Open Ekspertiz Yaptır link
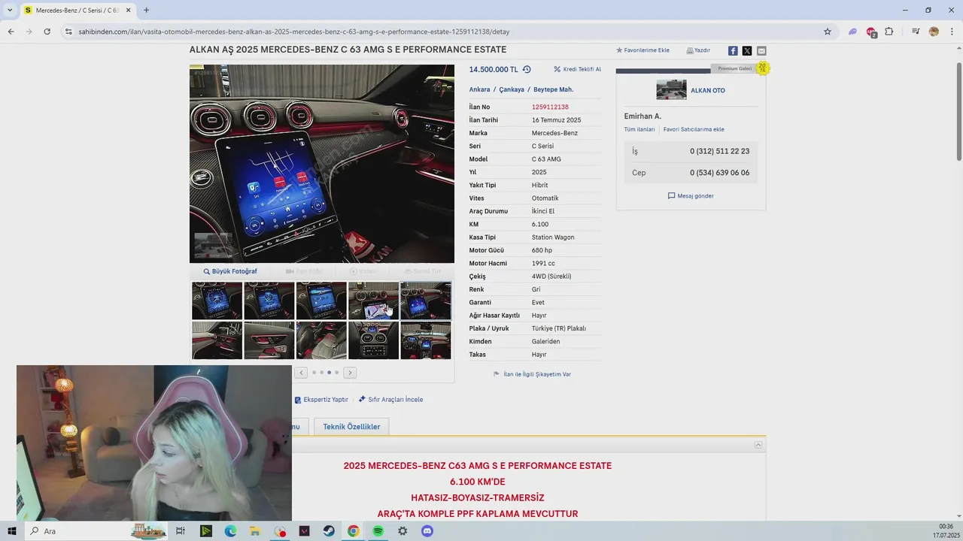The height and width of the screenshot is (541, 963). click(320, 400)
